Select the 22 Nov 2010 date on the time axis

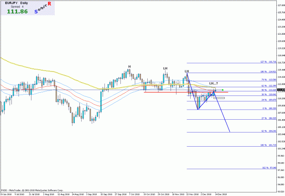click(x=193, y=194)
